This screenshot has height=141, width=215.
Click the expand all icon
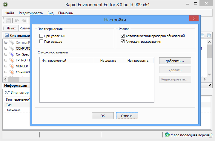click(209, 36)
